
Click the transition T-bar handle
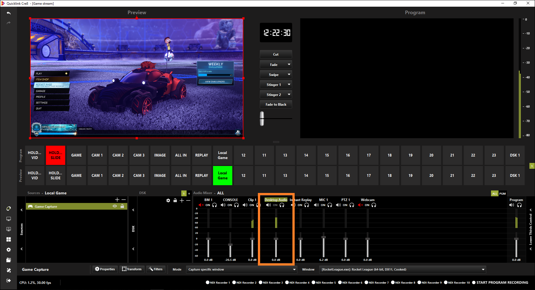pyautogui.click(x=262, y=118)
